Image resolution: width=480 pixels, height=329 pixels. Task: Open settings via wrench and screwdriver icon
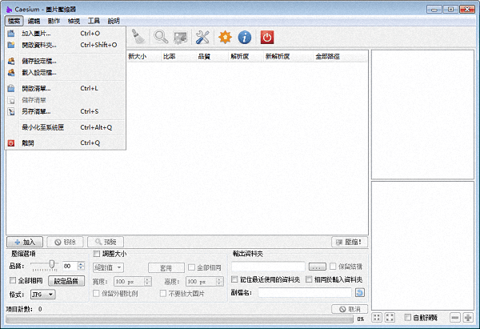202,37
